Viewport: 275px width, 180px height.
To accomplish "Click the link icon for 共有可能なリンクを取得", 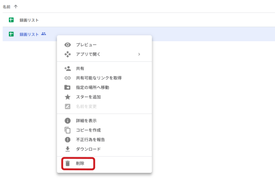I will point(67,78).
